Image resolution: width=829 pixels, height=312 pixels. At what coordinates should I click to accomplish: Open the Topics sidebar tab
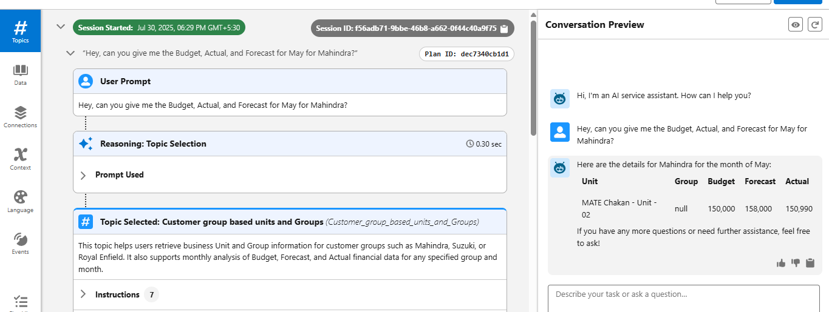[x=20, y=30]
